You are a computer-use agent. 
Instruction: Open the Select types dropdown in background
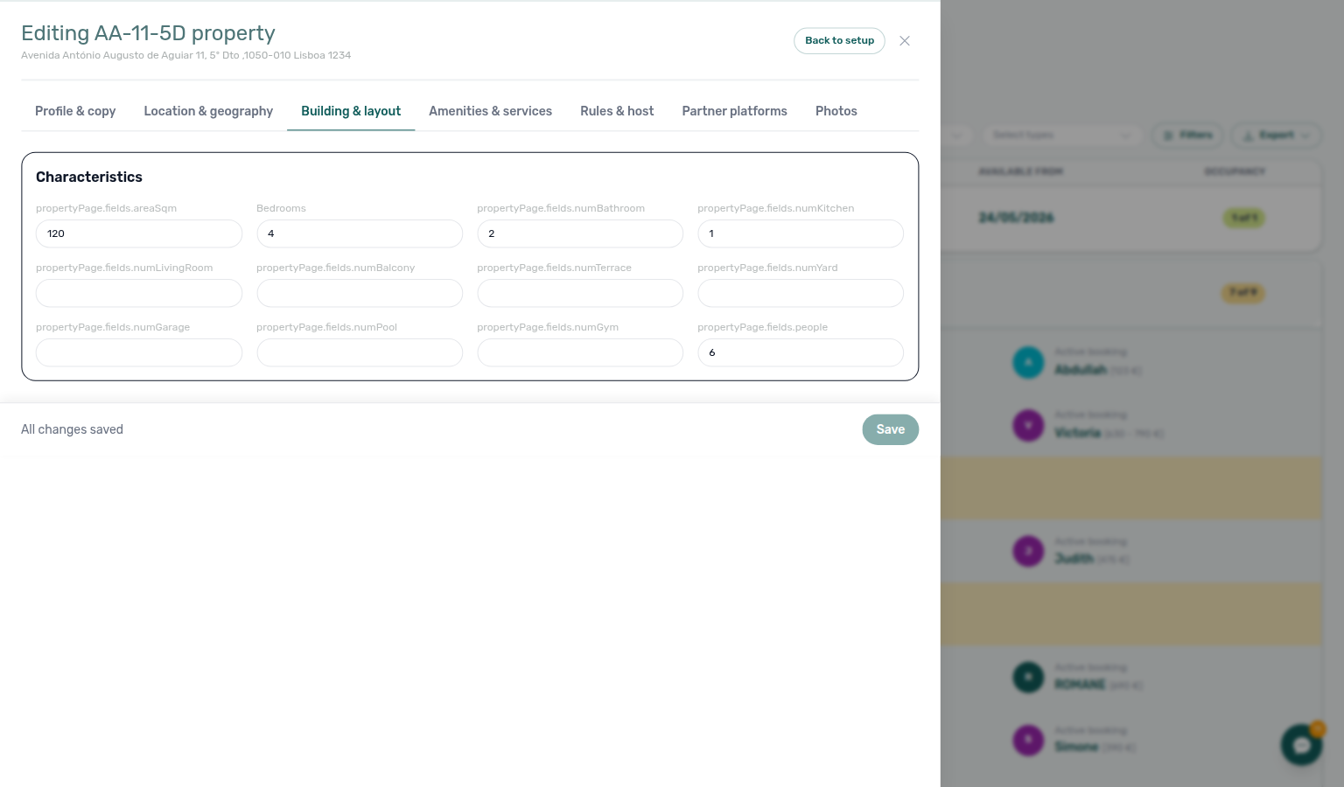[x=1061, y=135]
